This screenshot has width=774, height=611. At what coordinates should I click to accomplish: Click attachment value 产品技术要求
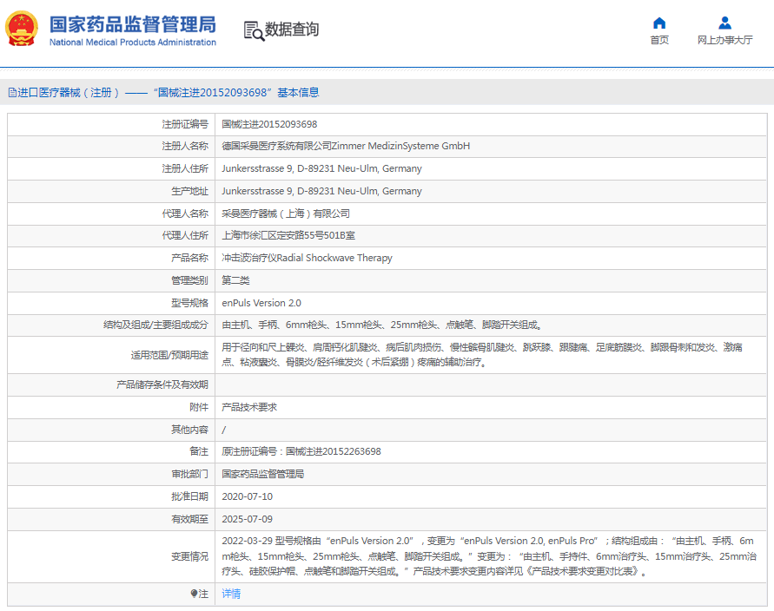(249, 407)
